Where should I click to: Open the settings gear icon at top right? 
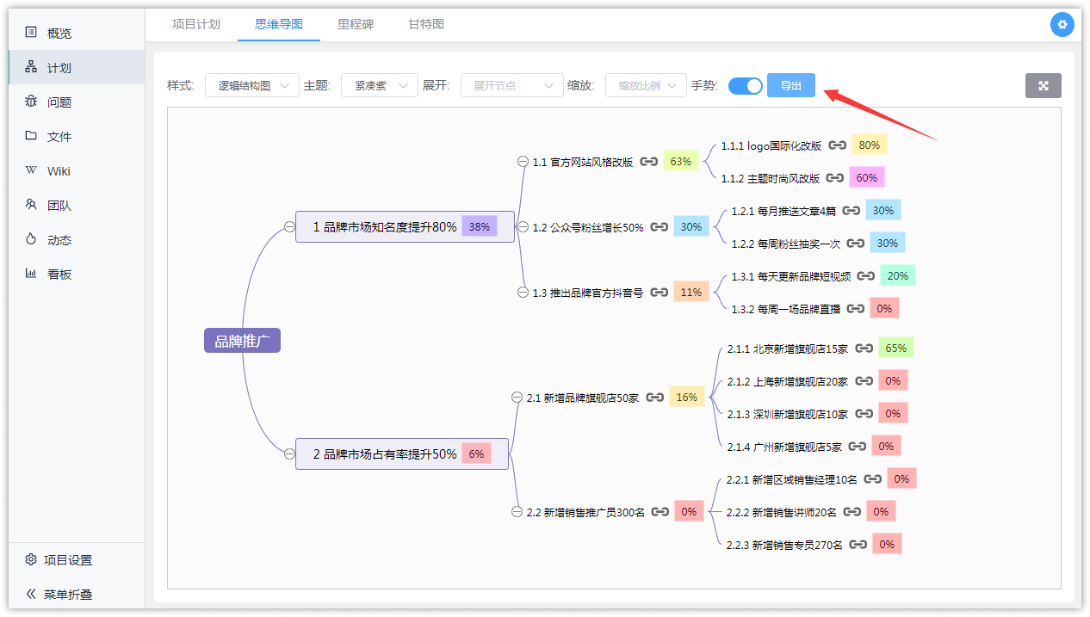click(1062, 25)
